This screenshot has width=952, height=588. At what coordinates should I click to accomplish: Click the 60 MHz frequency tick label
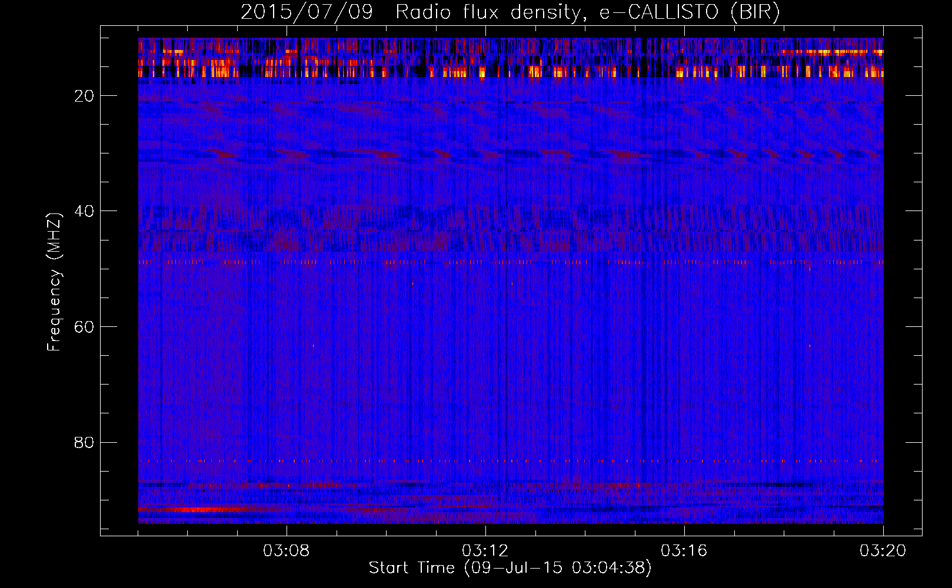point(84,327)
